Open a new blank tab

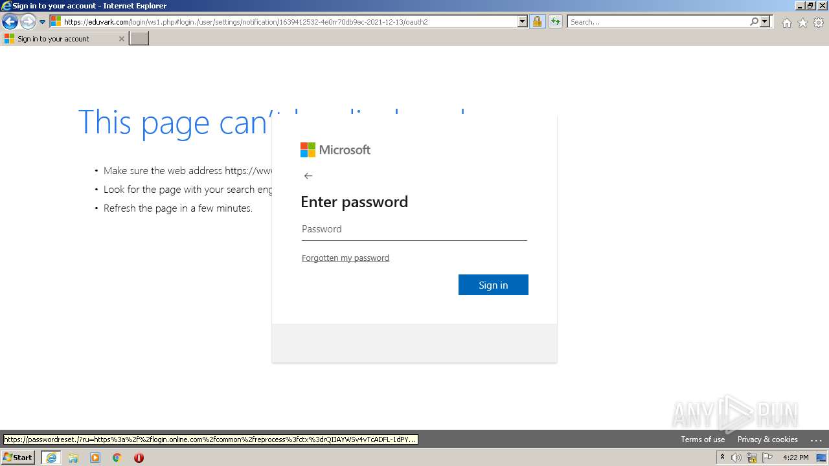[x=139, y=39]
